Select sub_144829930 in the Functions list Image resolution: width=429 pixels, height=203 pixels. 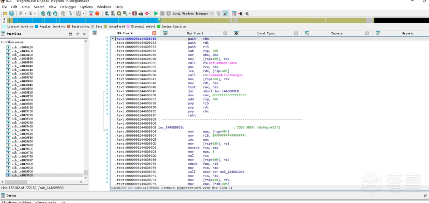(22, 175)
